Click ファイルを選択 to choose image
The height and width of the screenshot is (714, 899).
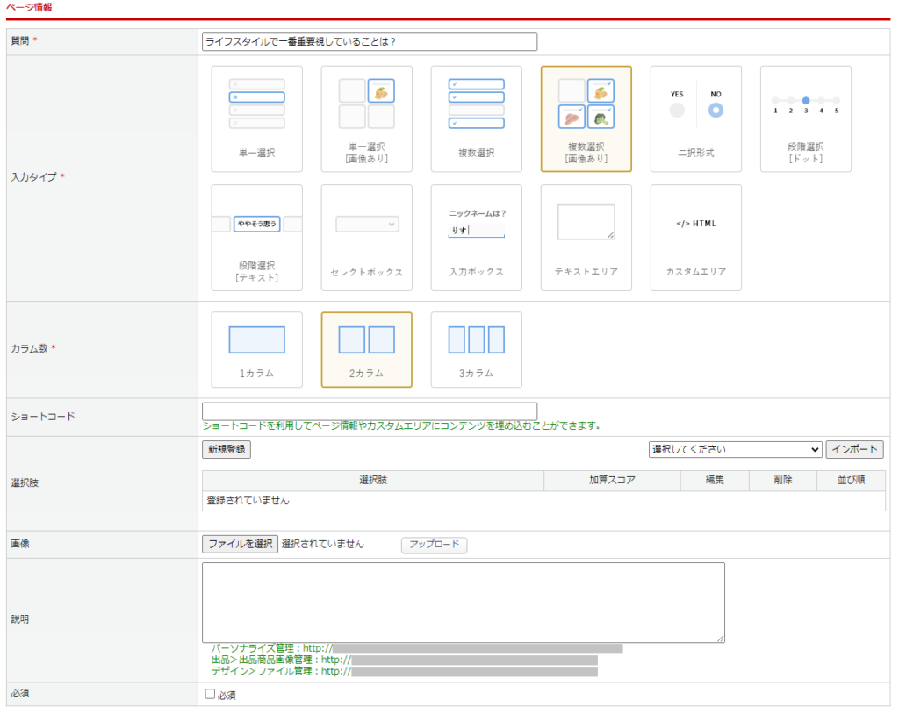(x=240, y=544)
